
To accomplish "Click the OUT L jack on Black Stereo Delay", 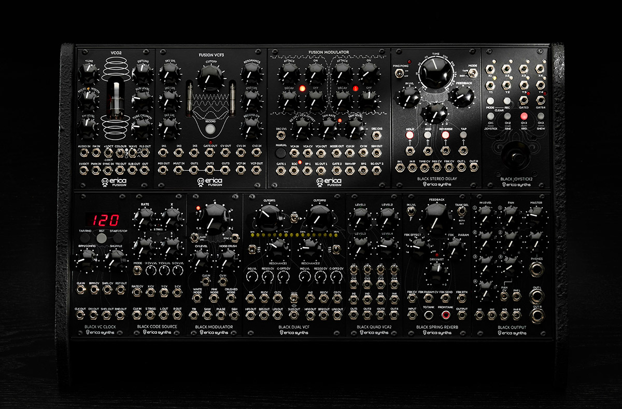I will point(461,167).
